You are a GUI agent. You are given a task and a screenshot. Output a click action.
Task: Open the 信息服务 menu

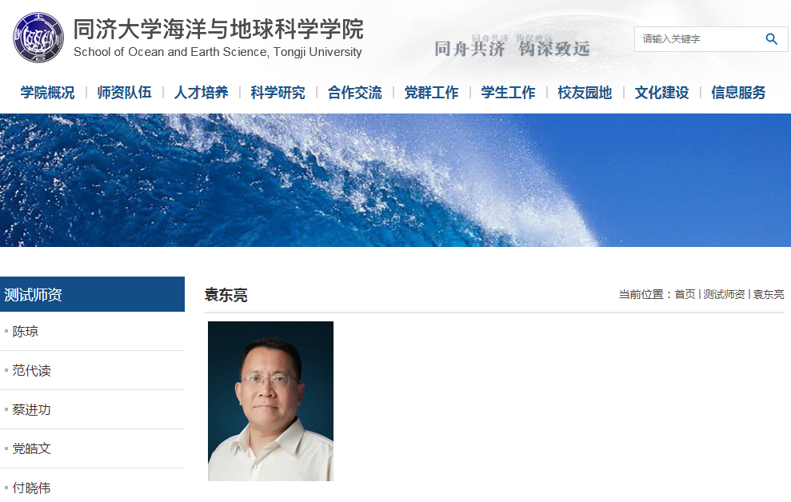point(738,92)
